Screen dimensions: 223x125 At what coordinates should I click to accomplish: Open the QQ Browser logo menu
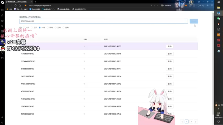[x=2, y=2]
